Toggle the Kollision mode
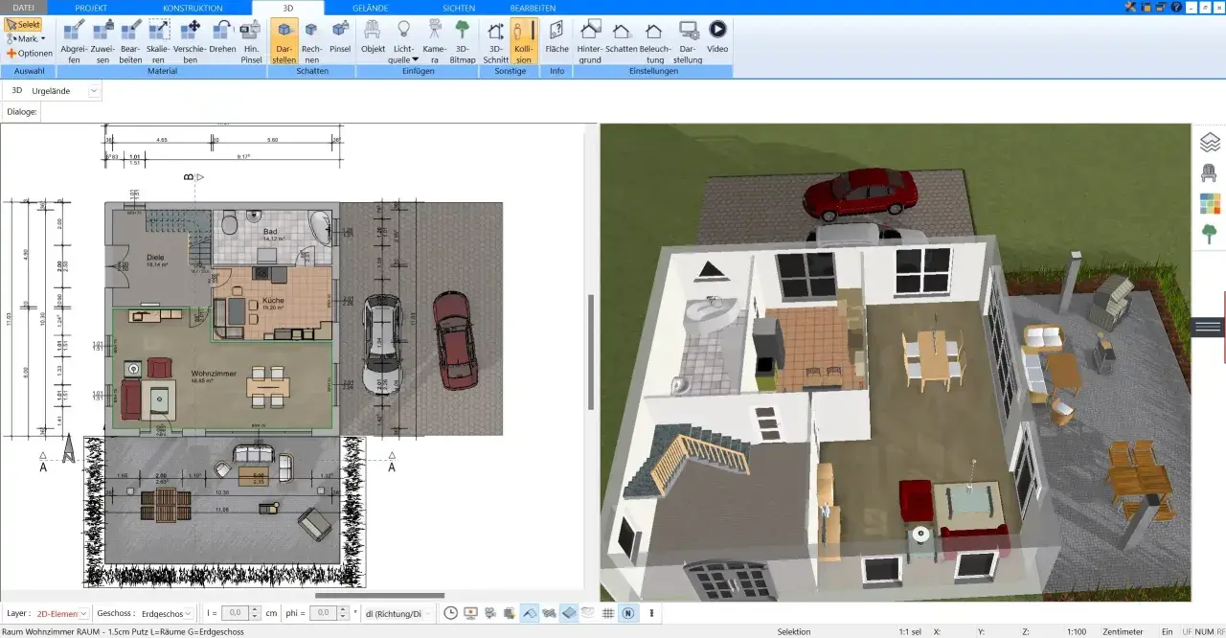 point(524,41)
